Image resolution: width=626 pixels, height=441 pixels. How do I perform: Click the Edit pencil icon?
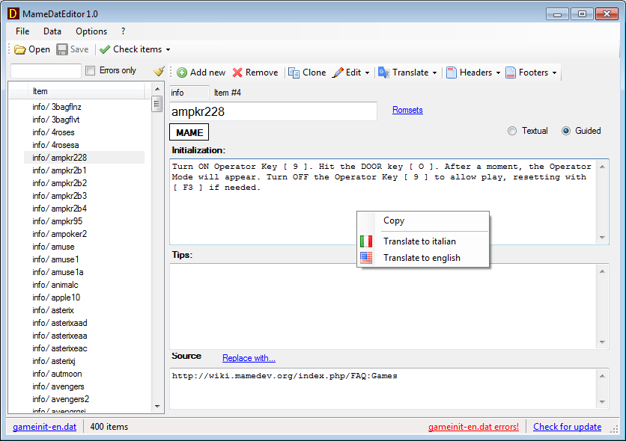click(338, 73)
